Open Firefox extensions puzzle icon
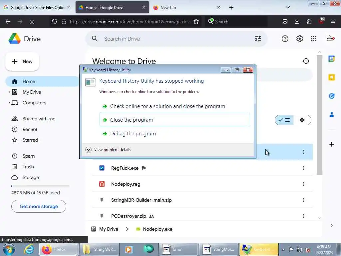The image size is (341, 256). click(x=309, y=21)
